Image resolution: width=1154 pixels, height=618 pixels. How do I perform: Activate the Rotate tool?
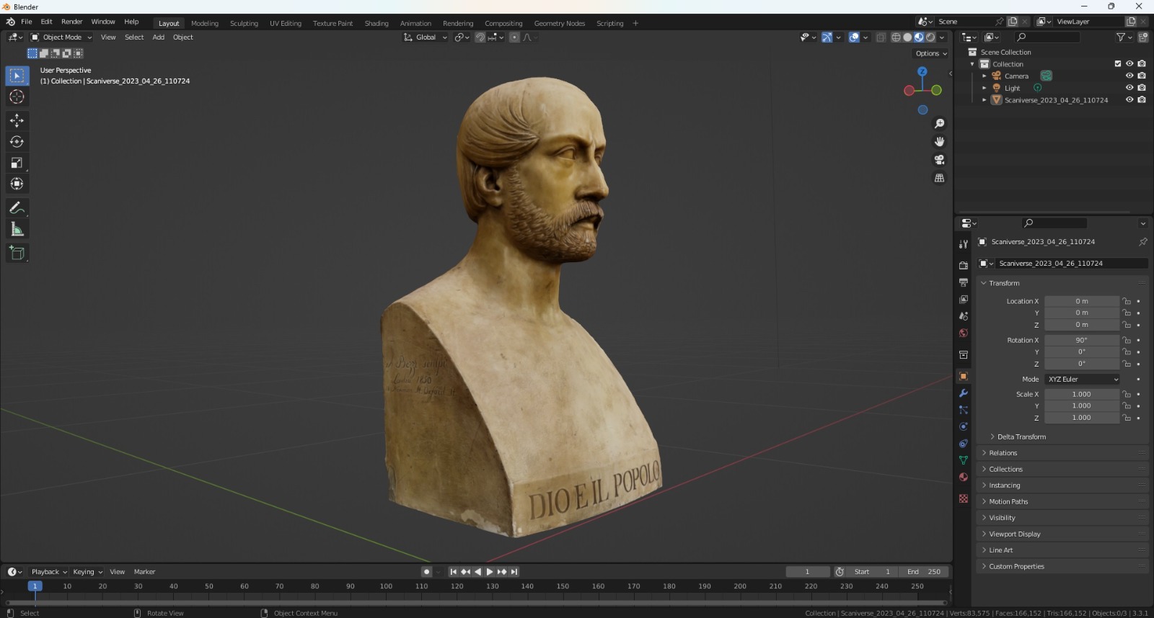pos(17,142)
